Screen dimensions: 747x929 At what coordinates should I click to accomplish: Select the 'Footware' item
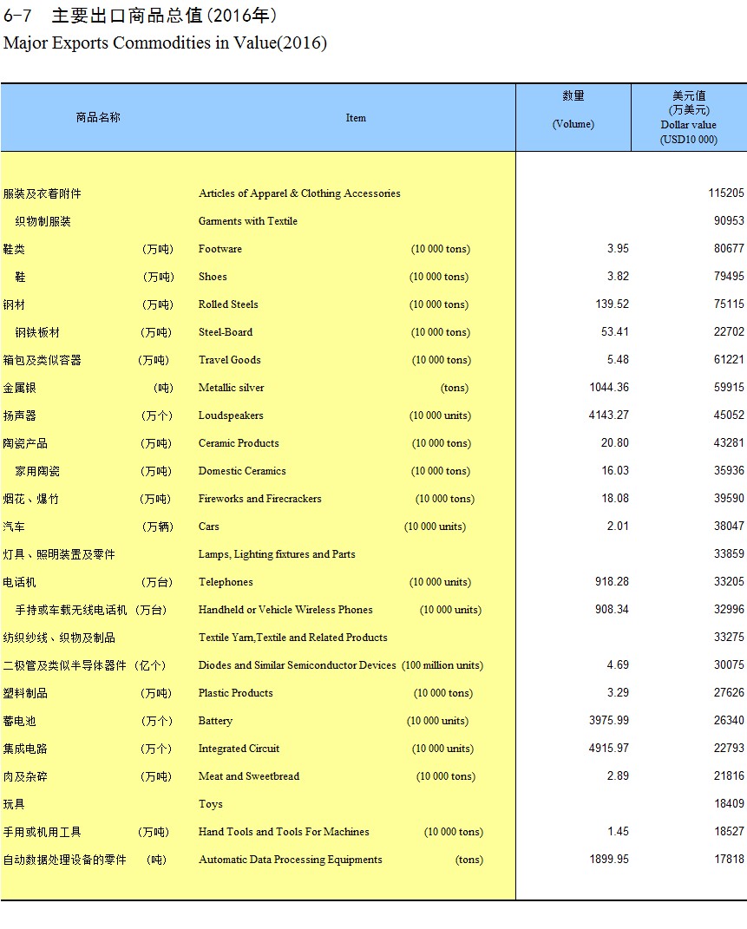(x=220, y=249)
